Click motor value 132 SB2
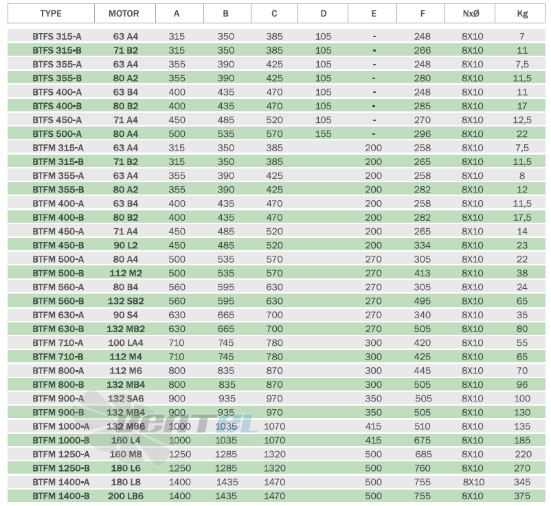The width and height of the screenshot is (551, 506). pos(126,301)
